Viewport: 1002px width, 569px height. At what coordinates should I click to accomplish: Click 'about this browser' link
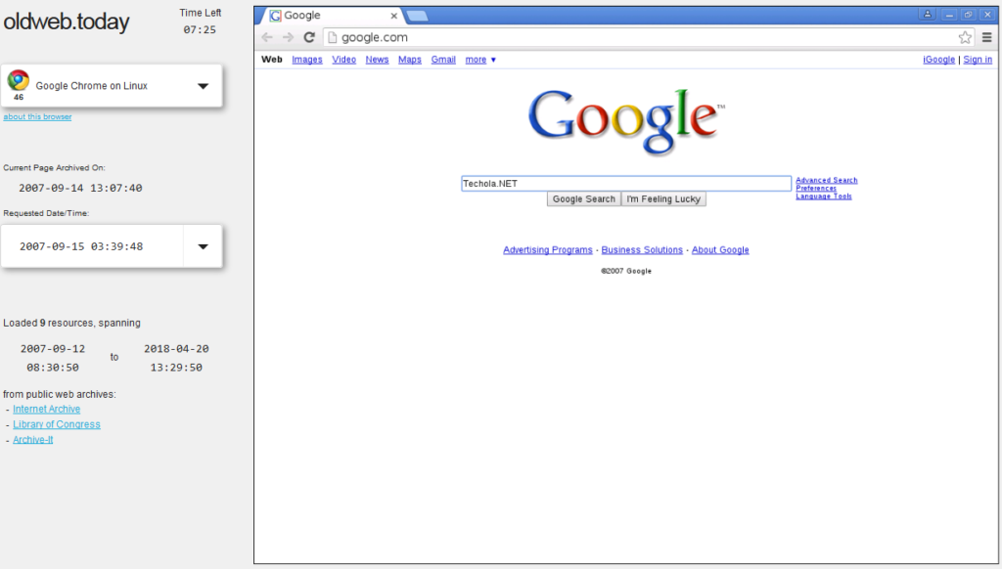click(x=38, y=117)
